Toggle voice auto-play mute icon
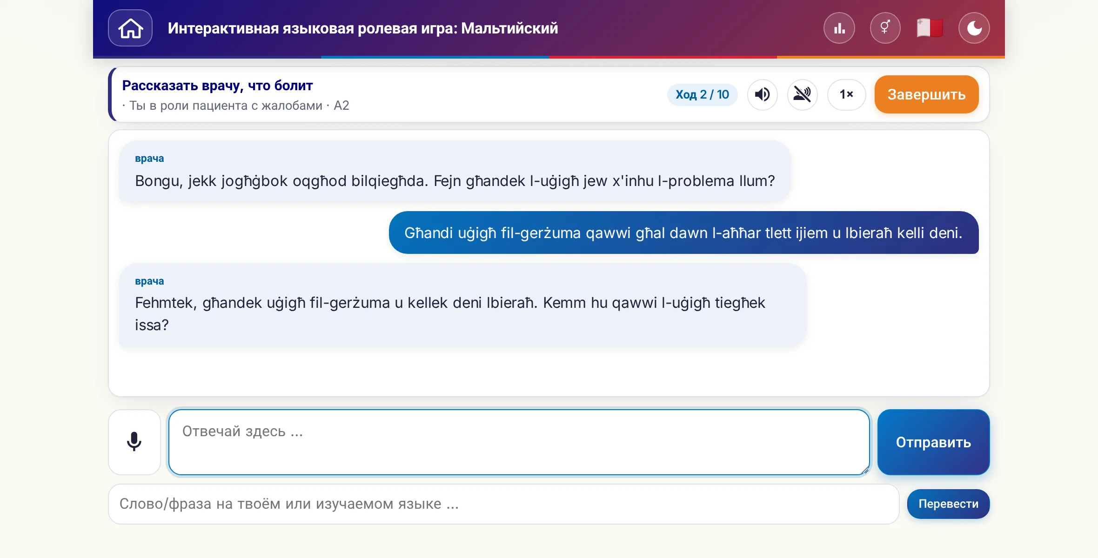 point(802,94)
